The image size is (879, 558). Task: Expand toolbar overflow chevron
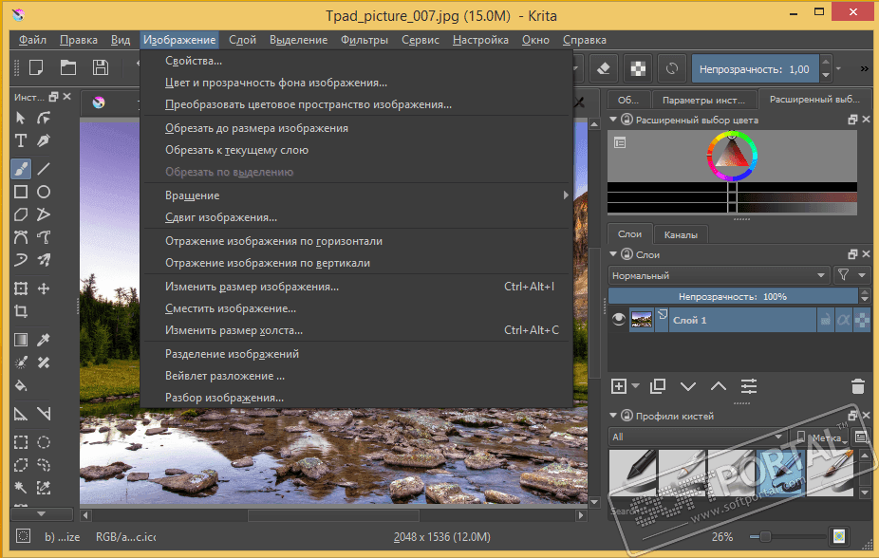click(864, 69)
